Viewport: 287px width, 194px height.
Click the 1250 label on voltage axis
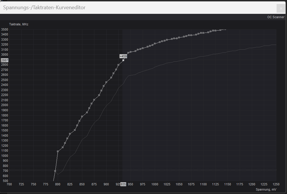(x=276, y=184)
